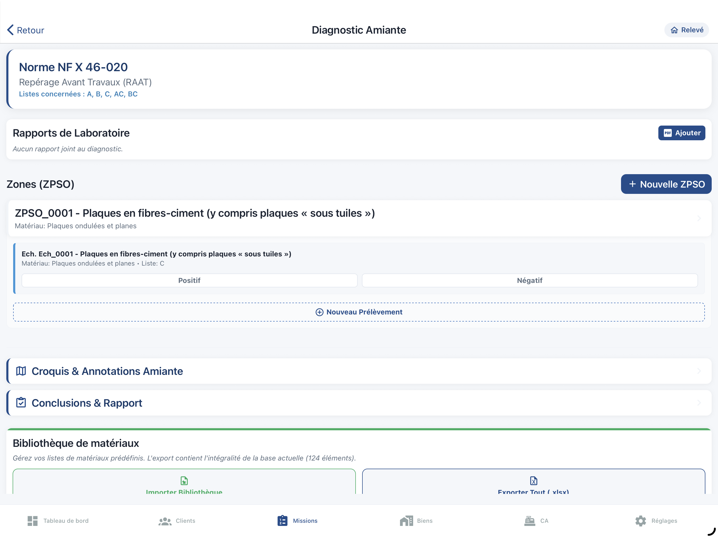718x538 pixels.
Task: Select the CA revenue icon
Action: tap(529, 521)
